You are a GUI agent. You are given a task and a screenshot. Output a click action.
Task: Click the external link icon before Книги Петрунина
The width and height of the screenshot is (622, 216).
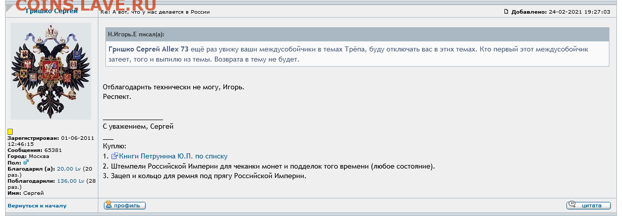click(x=115, y=156)
